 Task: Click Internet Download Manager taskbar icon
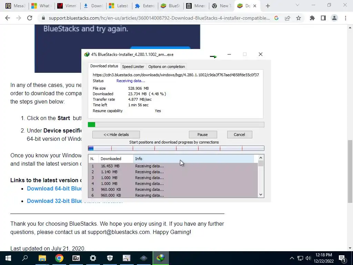tap(161, 258)
